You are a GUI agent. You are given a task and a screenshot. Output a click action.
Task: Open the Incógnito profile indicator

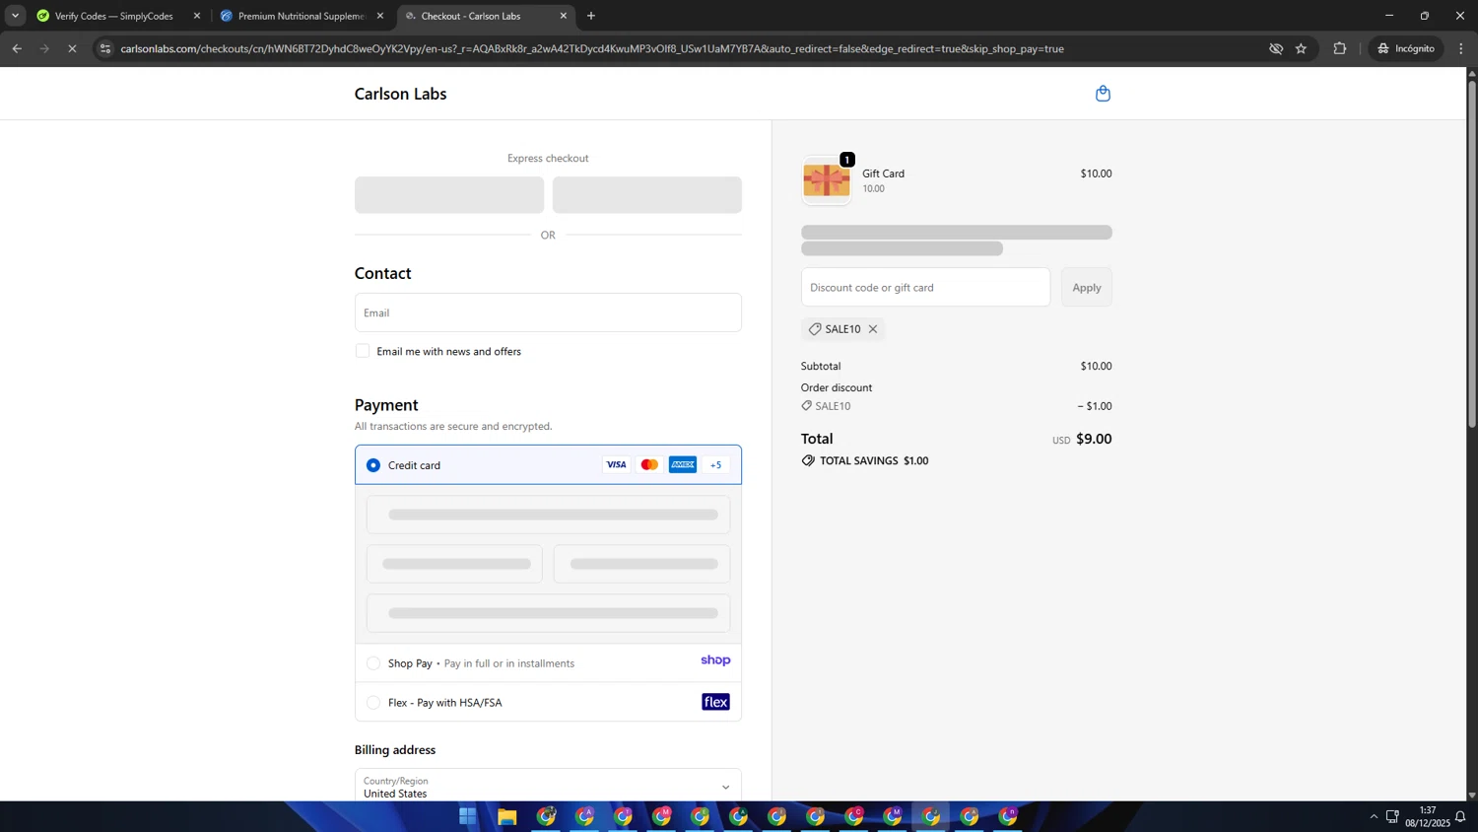[1406, 48]
